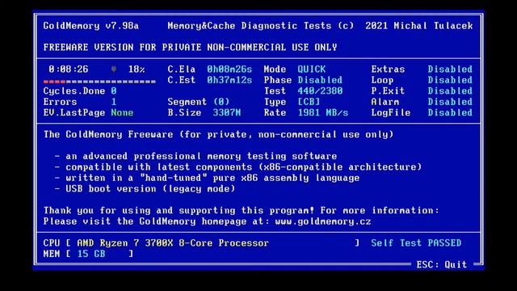Click the C.Ela value '0h08m26s'
517x291 pixels.
coord(229,70)
